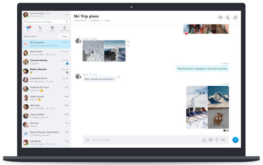This screenshot has width=263, height=165.
Task: Open the snow footprints trail photo
Action: point(197,97)
